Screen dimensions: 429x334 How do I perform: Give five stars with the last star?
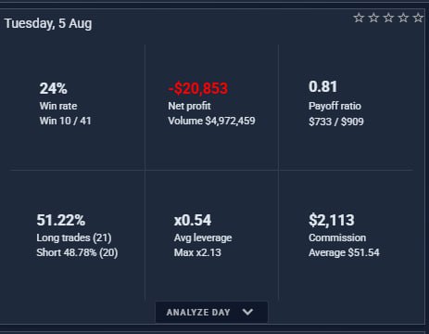tap(418, 18)
